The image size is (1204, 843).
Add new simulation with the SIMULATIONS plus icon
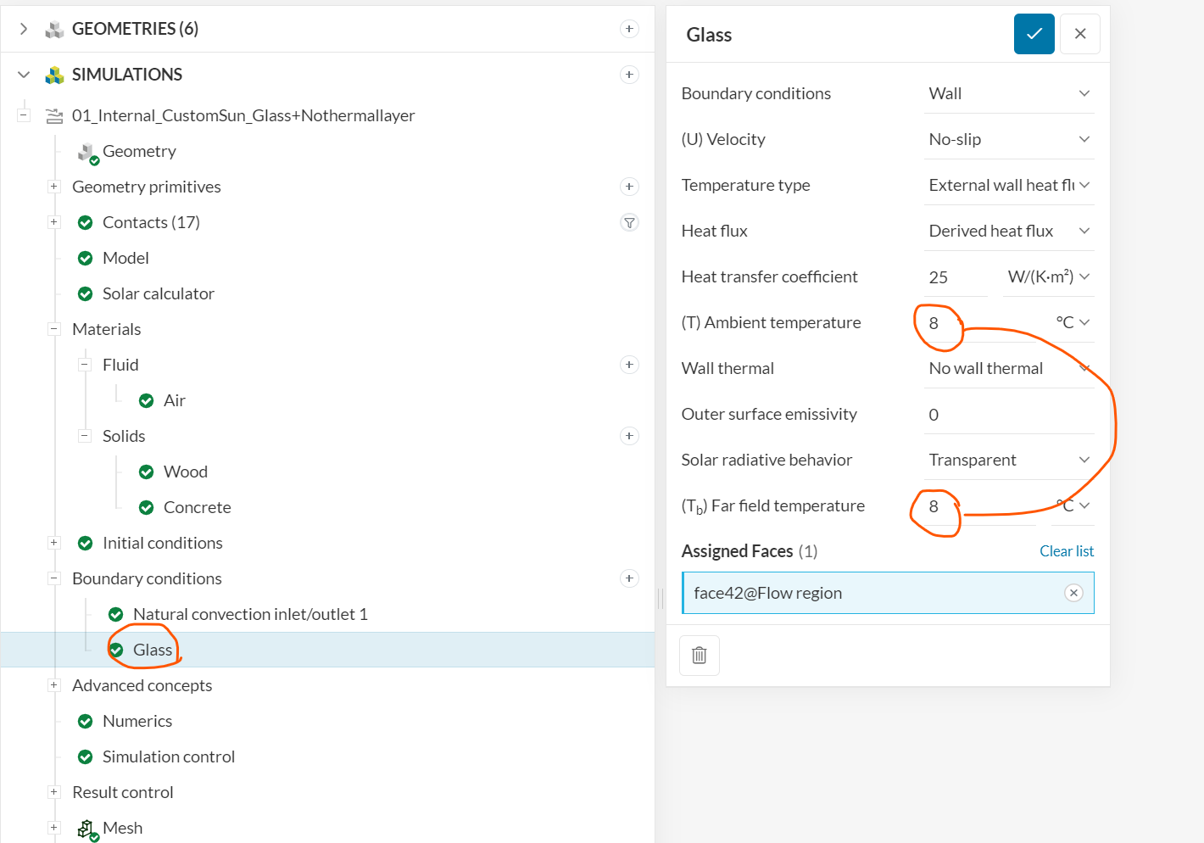click(629, 75)
